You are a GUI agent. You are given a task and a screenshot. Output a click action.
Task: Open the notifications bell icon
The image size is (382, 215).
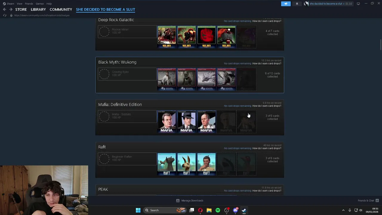tap(297, 4)
